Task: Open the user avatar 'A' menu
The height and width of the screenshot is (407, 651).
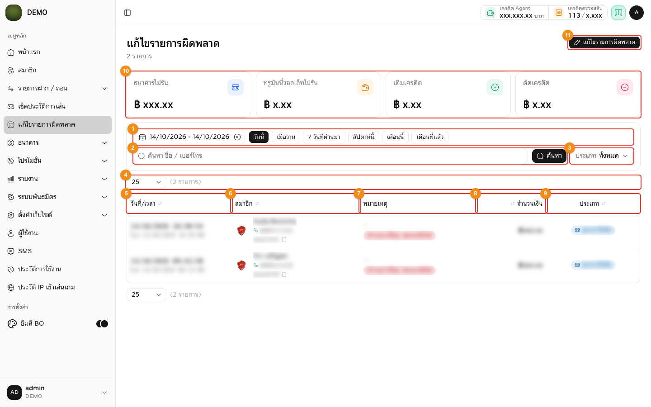Action: coord(637,13)
